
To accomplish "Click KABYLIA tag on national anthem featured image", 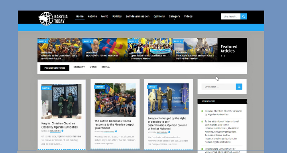I will click(177, 41).
